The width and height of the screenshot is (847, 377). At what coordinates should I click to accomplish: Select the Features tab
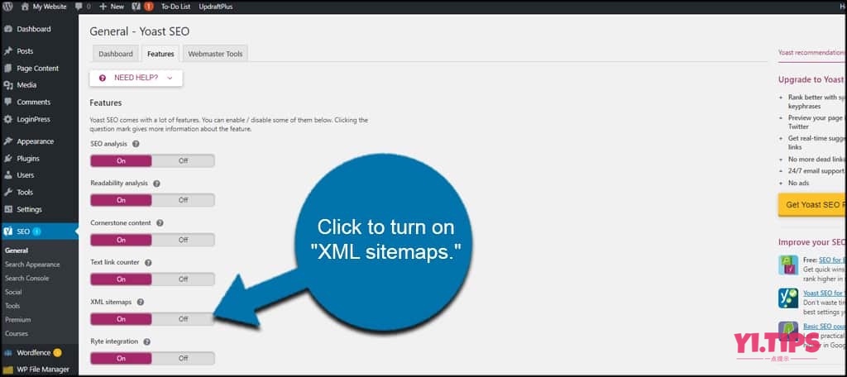[160, 54]
